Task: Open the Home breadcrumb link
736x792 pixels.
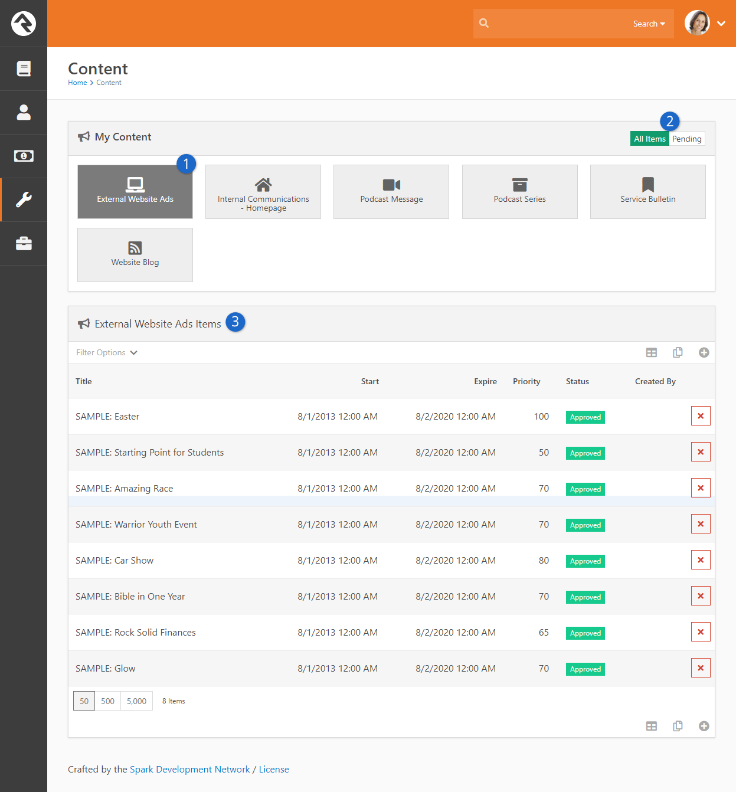Action: (77, 82)
